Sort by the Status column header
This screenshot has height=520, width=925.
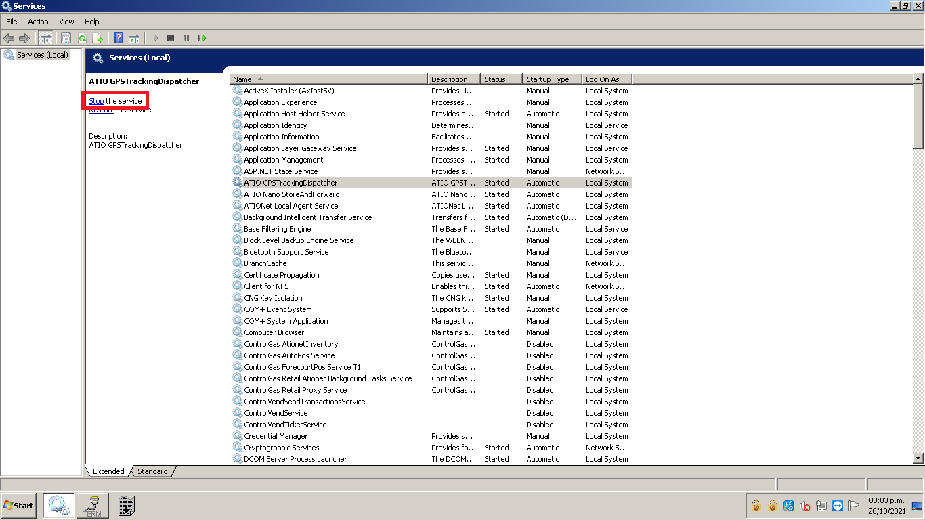click(x=502, y=79)
